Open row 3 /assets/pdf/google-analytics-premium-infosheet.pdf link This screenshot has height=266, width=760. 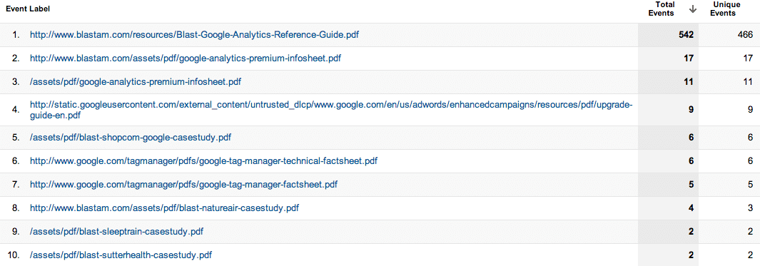tap(135, 82)
